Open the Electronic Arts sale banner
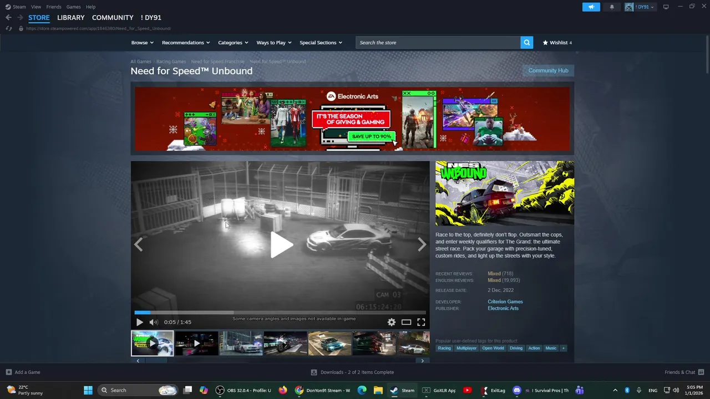This screenshot has height=399, width=710. coord(352,119)
